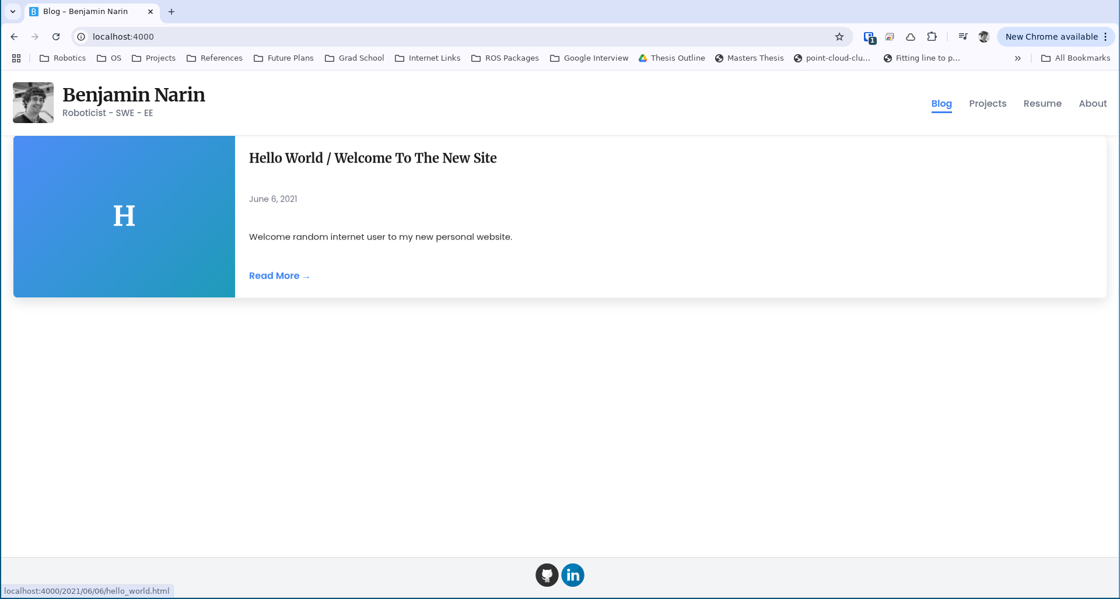Open the Thesis Outline bookmark
This screenshot has width=1120, height=599.
671,58
